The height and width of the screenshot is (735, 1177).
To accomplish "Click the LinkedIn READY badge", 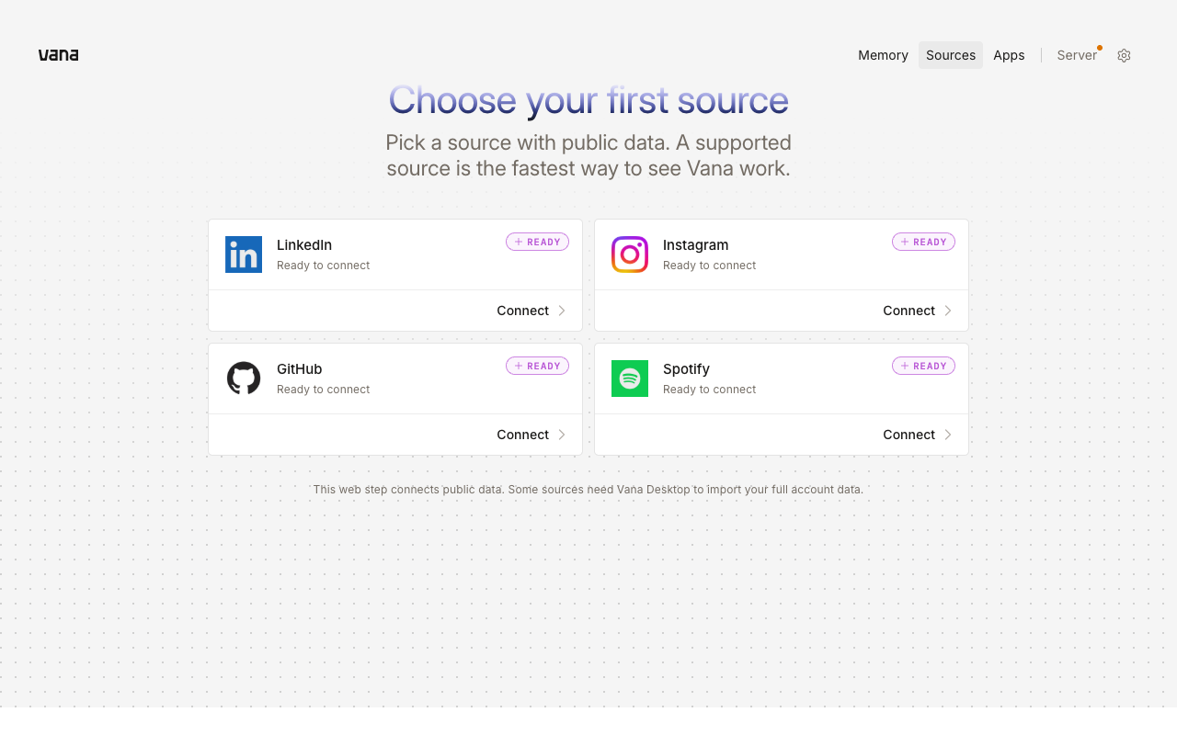I will [x=537, y=242].
